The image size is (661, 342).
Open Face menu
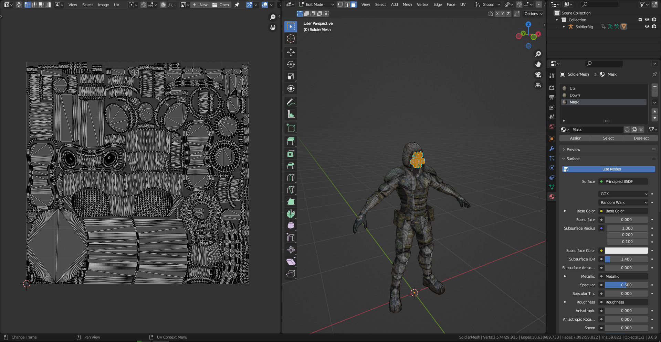[x=451, y=4]
